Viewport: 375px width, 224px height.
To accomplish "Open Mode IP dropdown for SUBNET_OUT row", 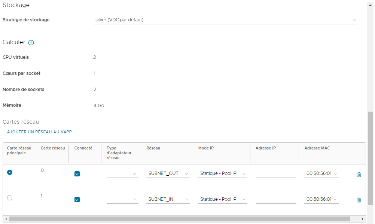I will click(223, 173).
